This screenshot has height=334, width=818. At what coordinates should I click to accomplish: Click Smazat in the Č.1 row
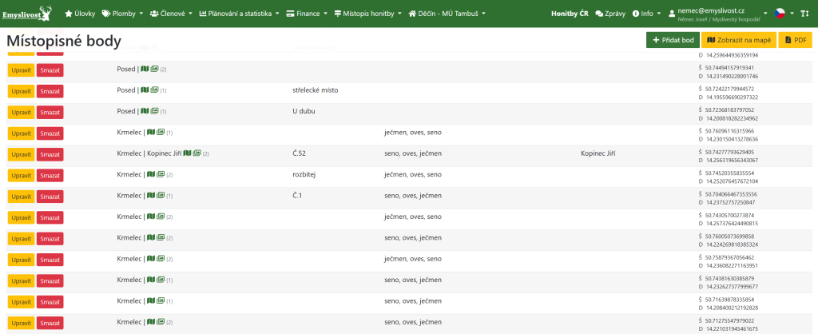click(x=50, y=197)
